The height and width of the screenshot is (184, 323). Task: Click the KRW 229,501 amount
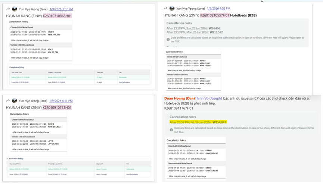coord(206,66)
